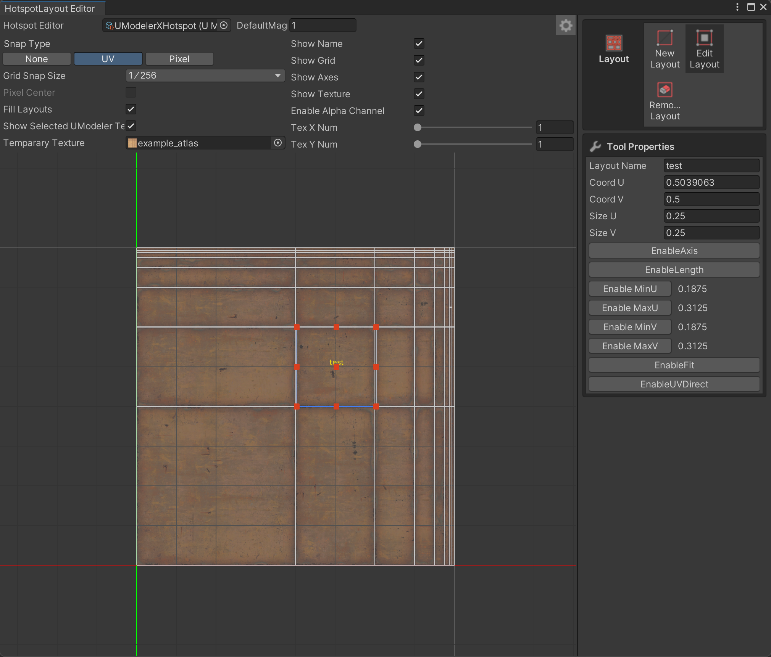Viewport: 771px width, 657px height.
Task: Open the Grid Snap Size dropdown
Action: coord(205,75)
